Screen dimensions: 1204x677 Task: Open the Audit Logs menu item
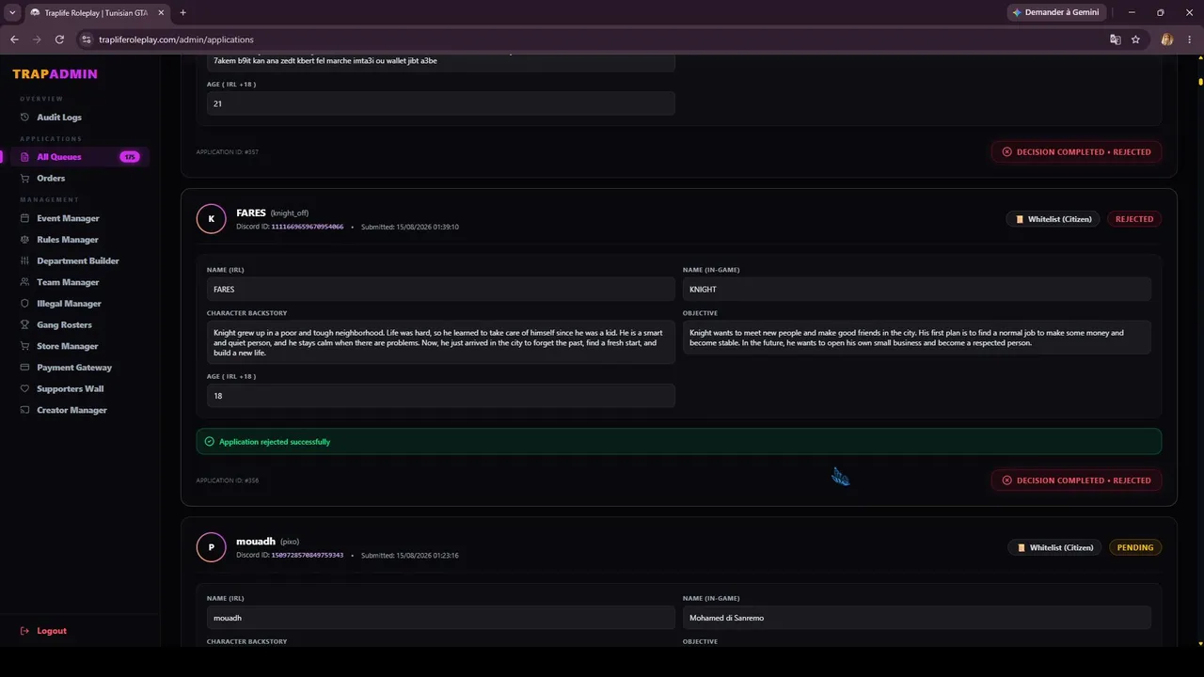pos(58,118)
